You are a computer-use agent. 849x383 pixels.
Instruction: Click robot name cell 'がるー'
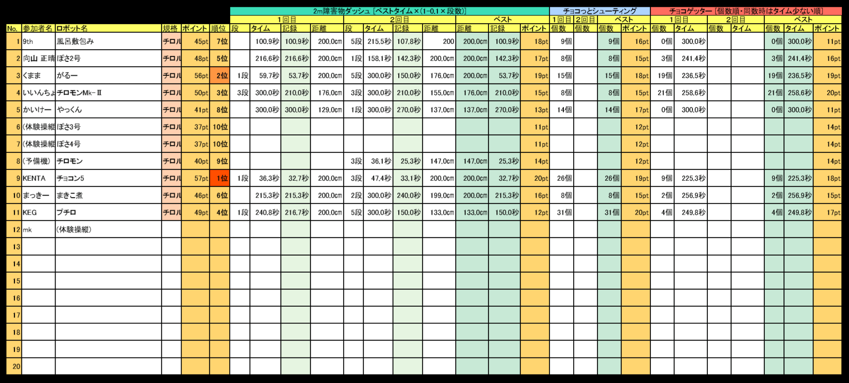click(109, 75)
